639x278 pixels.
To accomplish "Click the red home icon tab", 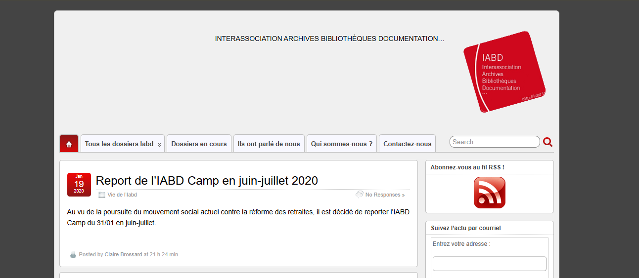I will click(x=69, y=144).
